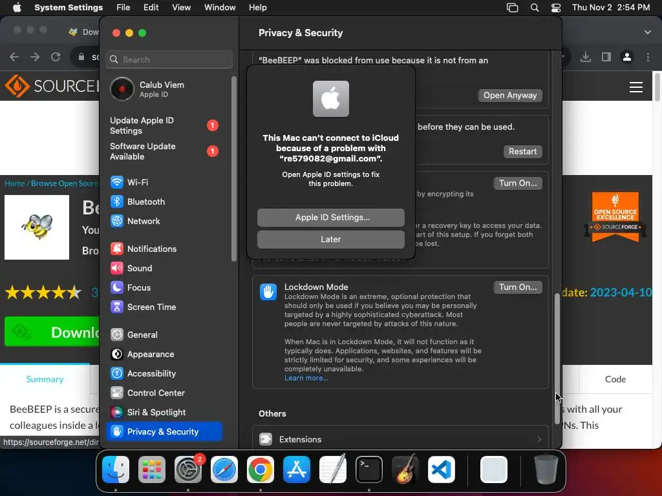Open General gear icon in sidebar
Viewport: 662px width, 496px height.
pyautogui.click(x=117, y=335)
